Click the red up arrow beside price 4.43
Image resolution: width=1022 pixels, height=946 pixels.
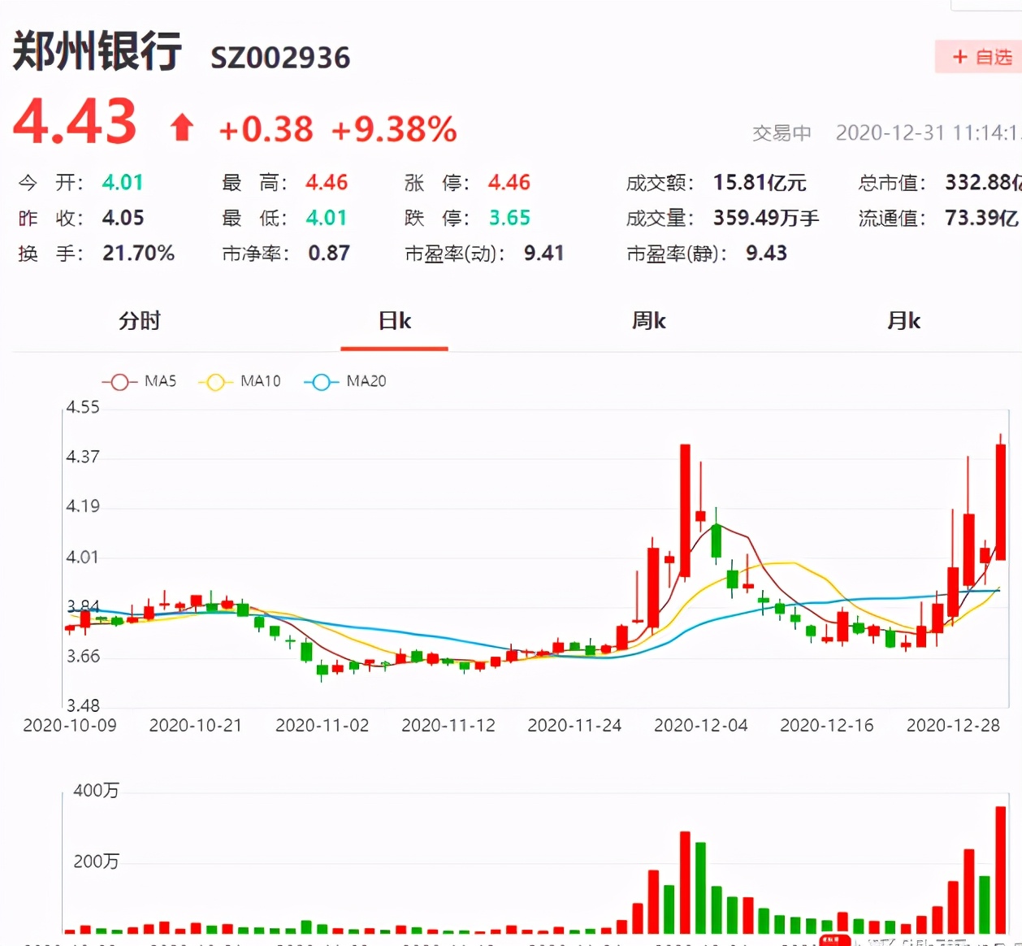click(x=182, y=126)
